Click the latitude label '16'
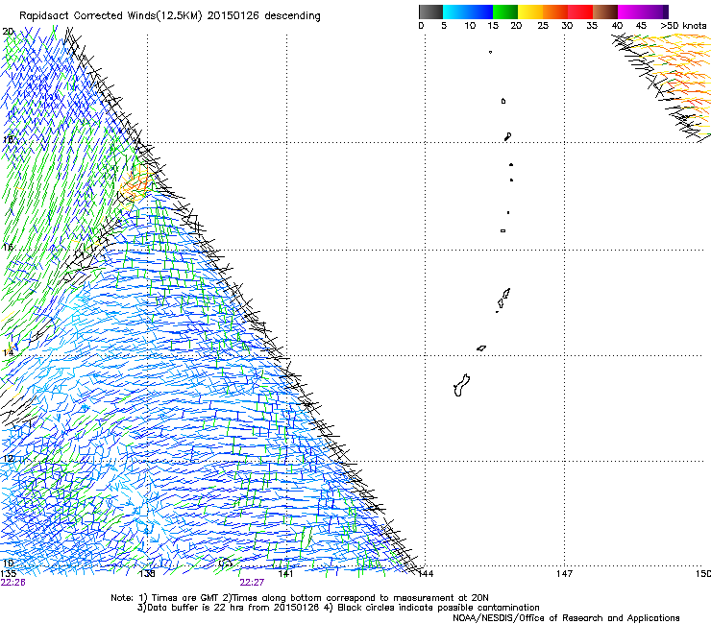 [x=8, y=247]
